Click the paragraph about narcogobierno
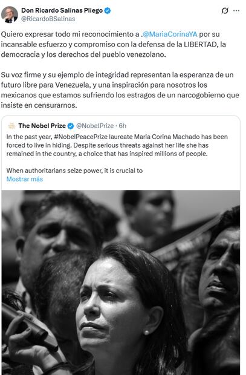Viewport: 246px width, 375px height. (x=120, y=90)
